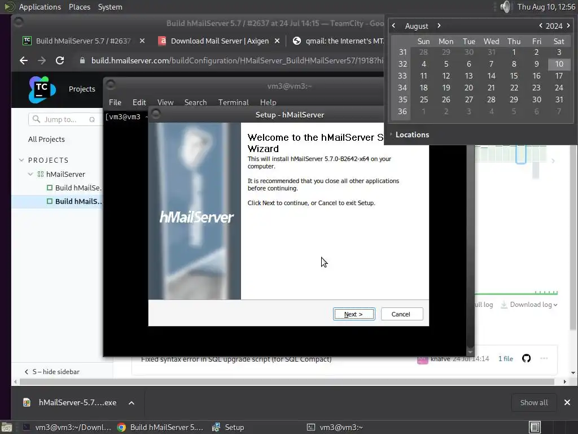Close the Axigen browser tab
The image size is (578, 434).
[277, 41]
